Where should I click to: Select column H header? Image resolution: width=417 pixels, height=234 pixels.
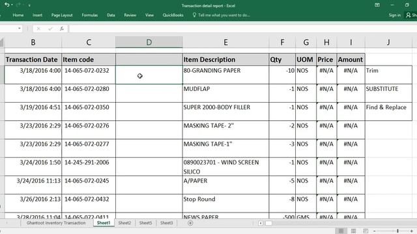coord(326,42)
